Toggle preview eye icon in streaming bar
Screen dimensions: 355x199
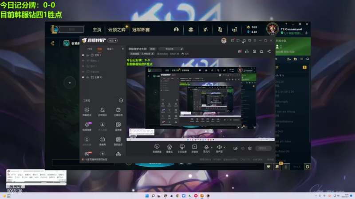pos(243,148)
